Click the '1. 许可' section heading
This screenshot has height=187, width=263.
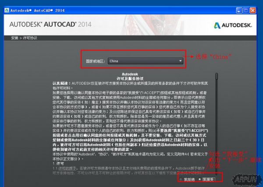pos(58,163)
